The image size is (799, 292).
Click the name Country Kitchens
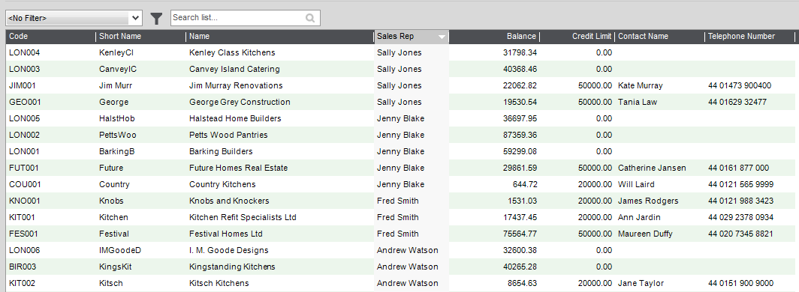222,184
